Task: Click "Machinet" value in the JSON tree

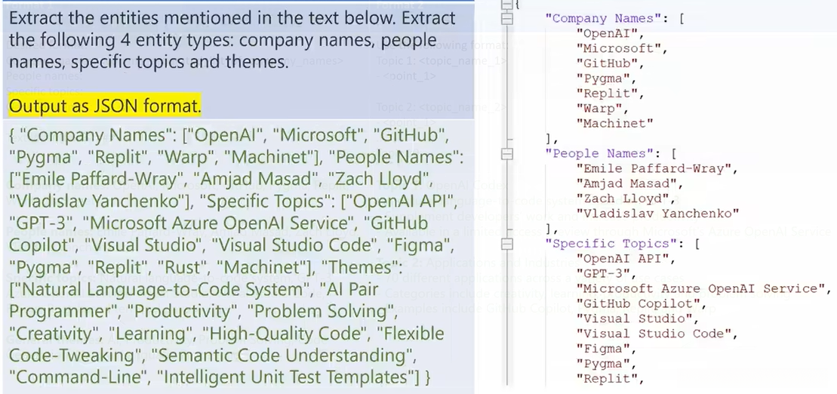Action: [x=615, y=123]
